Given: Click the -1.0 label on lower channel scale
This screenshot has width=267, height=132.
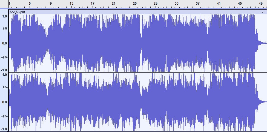Looking at the screenshot, I should coord(4,129).
